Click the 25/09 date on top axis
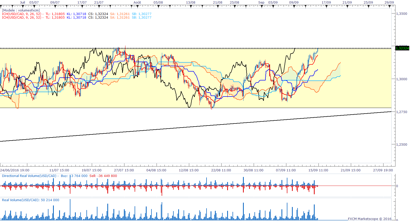The image size is (410, 221). pos(368,2)
